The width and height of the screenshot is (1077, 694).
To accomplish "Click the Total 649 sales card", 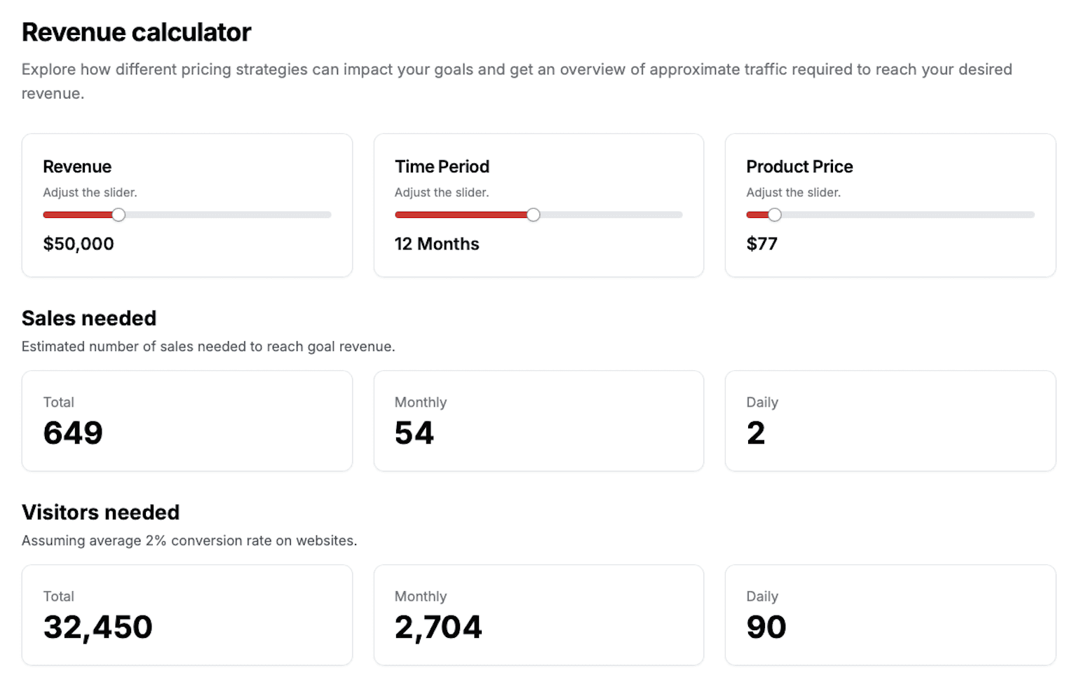I will tap(187, 421).
